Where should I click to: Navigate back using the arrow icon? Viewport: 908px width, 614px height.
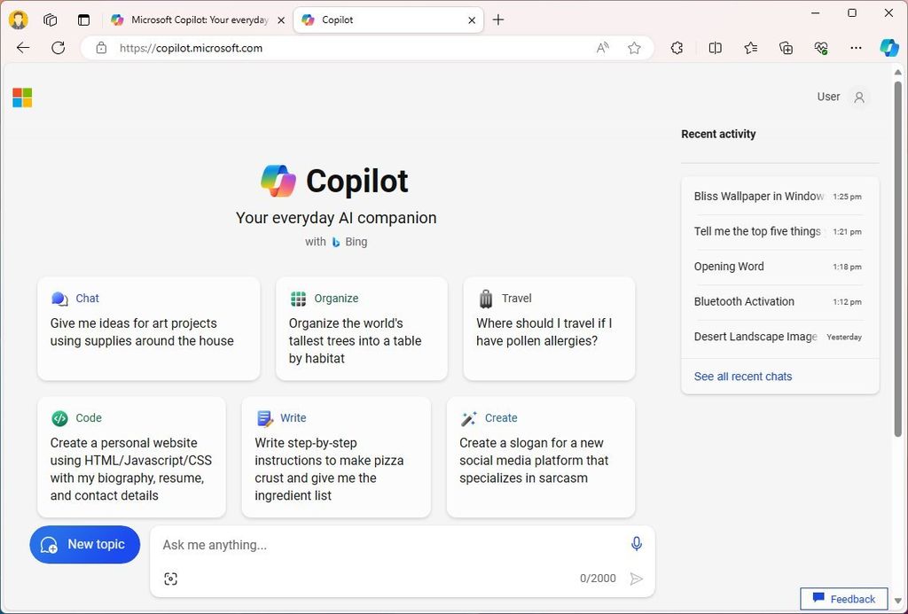tap(23, 48)
